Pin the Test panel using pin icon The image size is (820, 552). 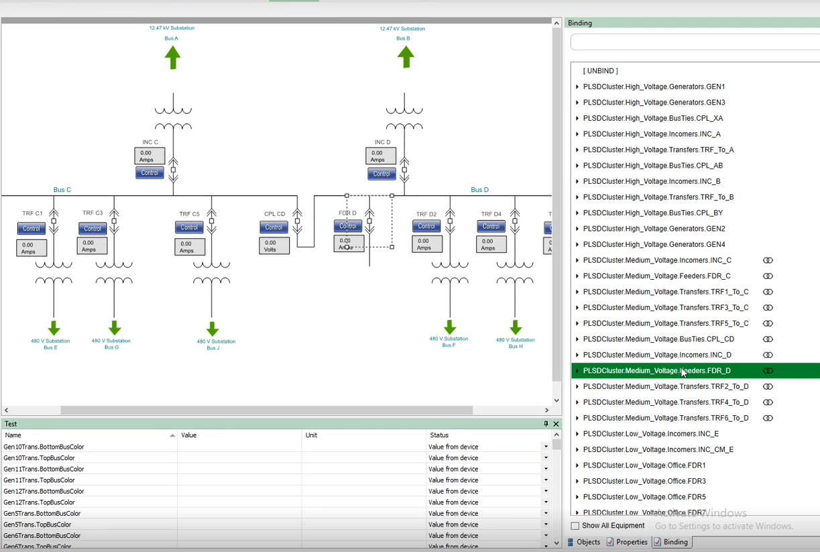click(x=546, y=424)
